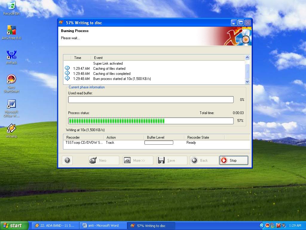Click the Nero icon in the window title bar
Image resolution: width=306 pixels, height=230 pixels.
pos(61,22)
